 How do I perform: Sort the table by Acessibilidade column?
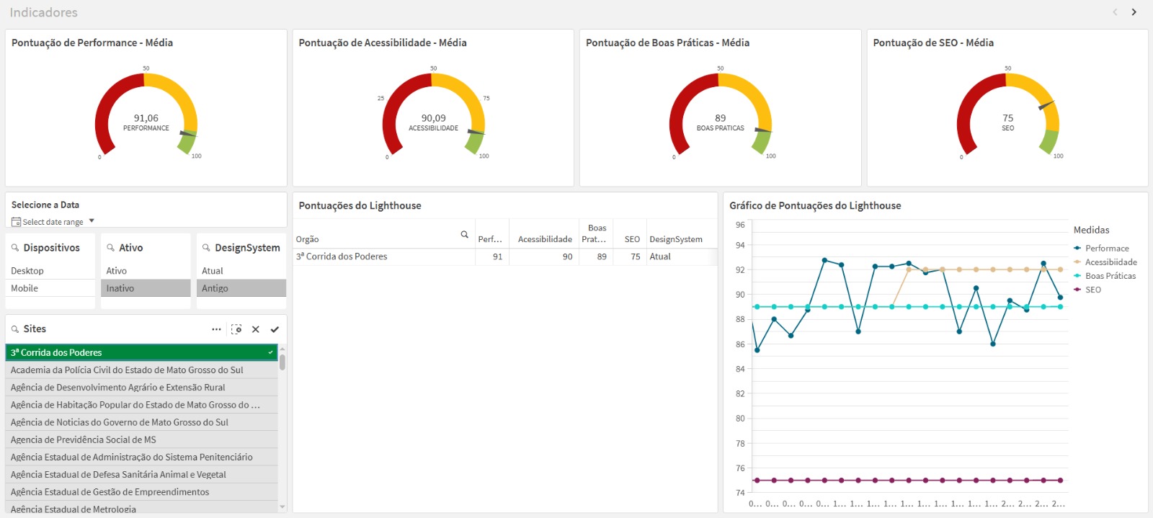pyautogui.click(x=544, y=239)
